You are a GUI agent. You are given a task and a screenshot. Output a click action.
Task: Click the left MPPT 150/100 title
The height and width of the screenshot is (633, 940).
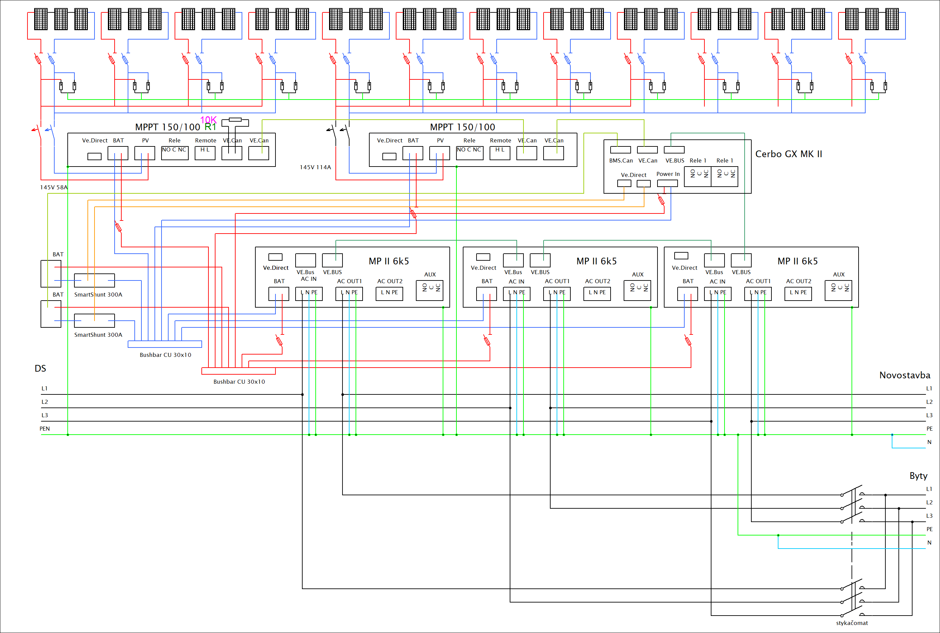point(168,127)
